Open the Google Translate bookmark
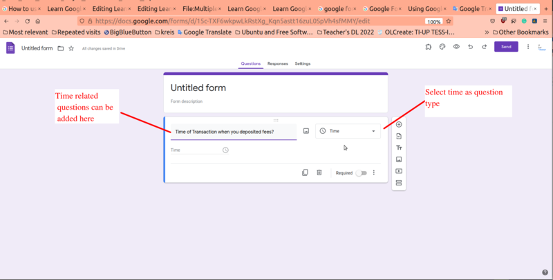553x280 pixels. point(205,32)
